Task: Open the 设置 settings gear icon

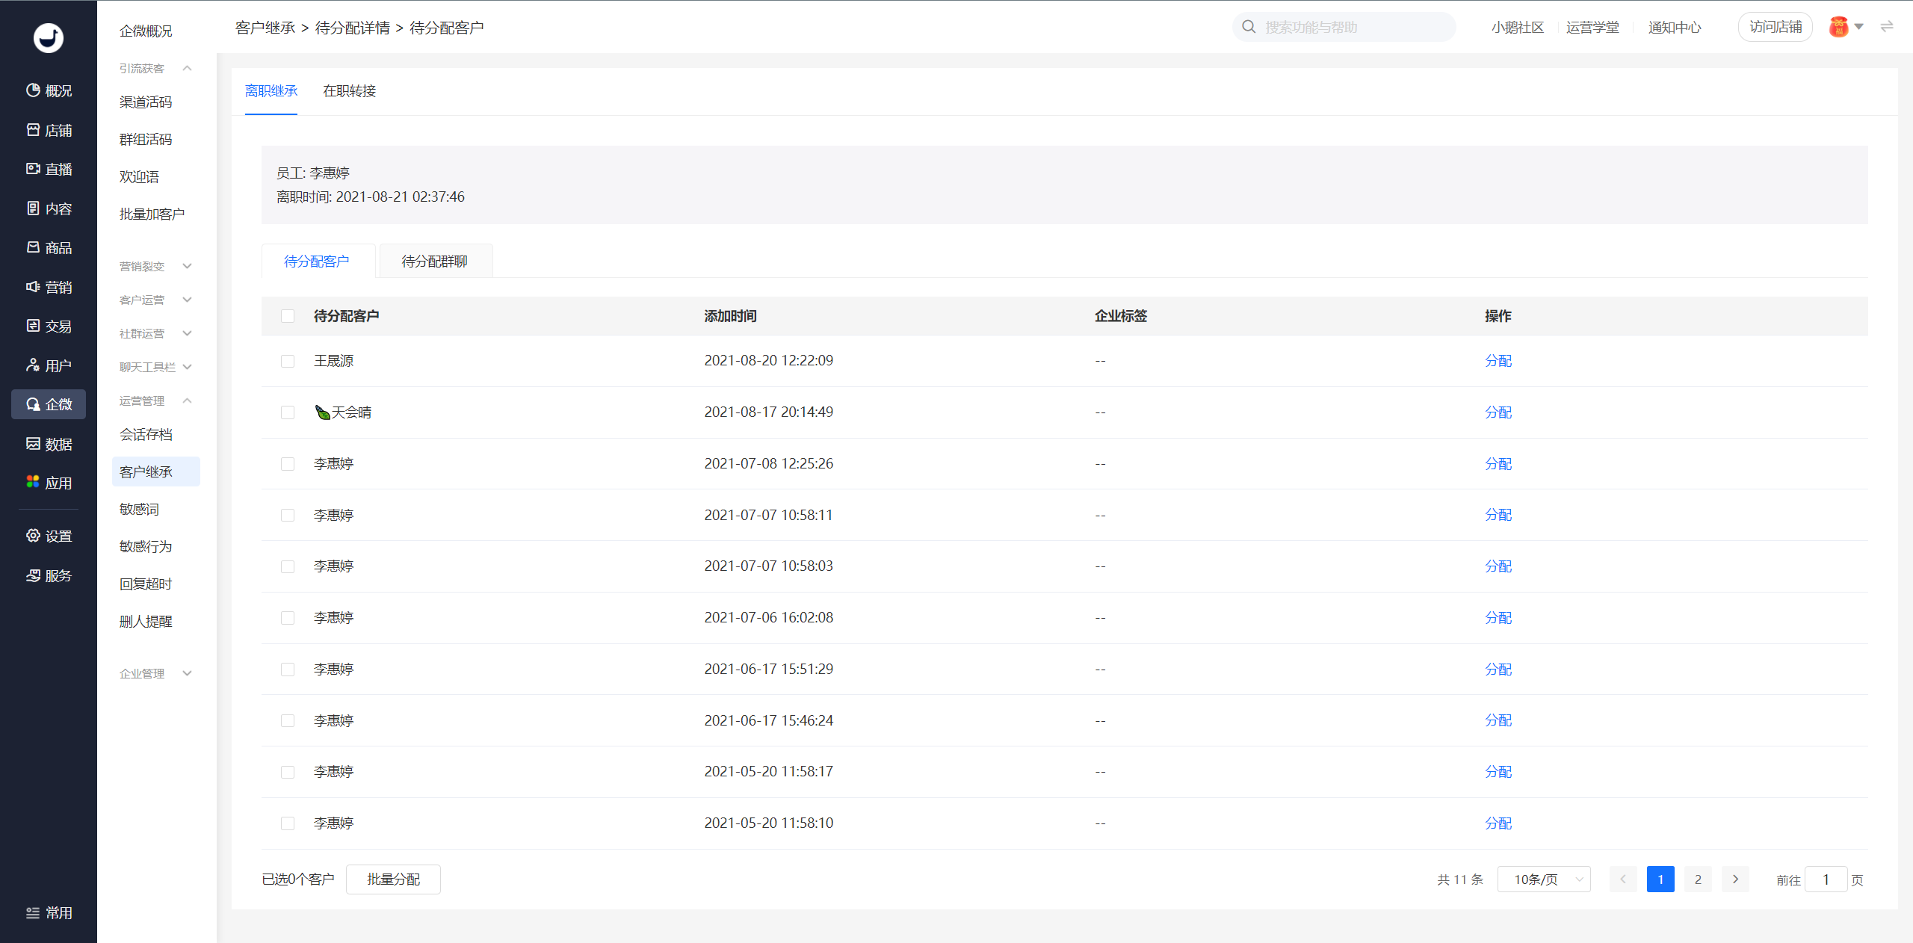Action: point(33,536)
